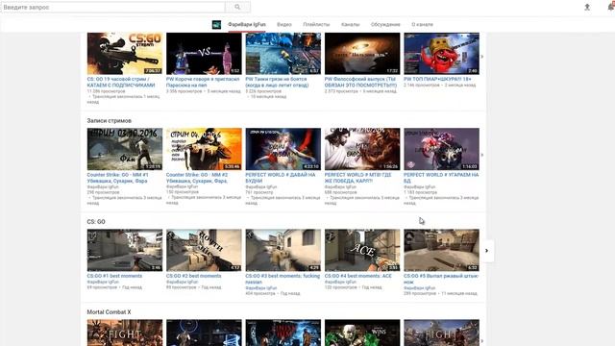The image size is (615, 346).
Task: Open Counter Strike: GO - MM #2 thumbnail
Action: click(x=204, y=149)
